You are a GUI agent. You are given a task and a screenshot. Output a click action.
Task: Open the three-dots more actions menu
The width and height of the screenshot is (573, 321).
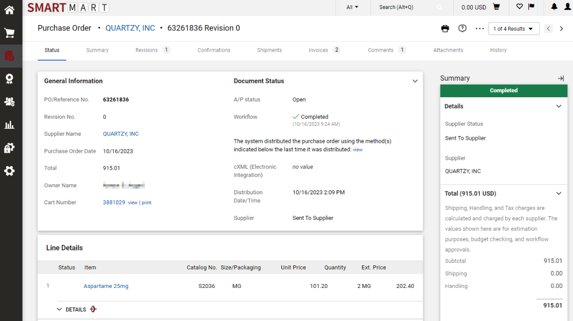(x=479, y=29)
